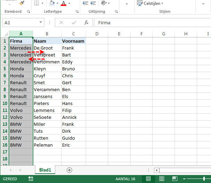Image resolution: width=211 pixels, height=183 pixels.
Task: Increase indent in Uitlijning group
Action: pos(93,3)
